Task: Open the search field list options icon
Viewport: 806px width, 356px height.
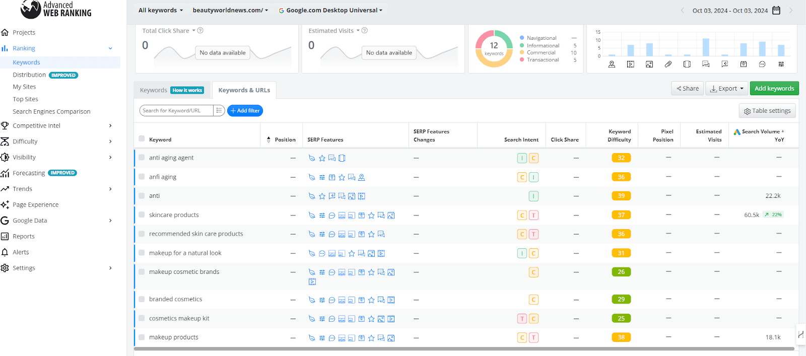Action: 219,110
